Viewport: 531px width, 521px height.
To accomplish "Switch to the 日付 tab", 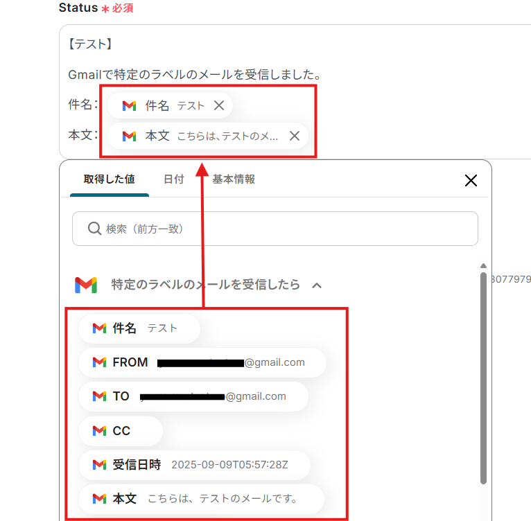I will 174,179.
